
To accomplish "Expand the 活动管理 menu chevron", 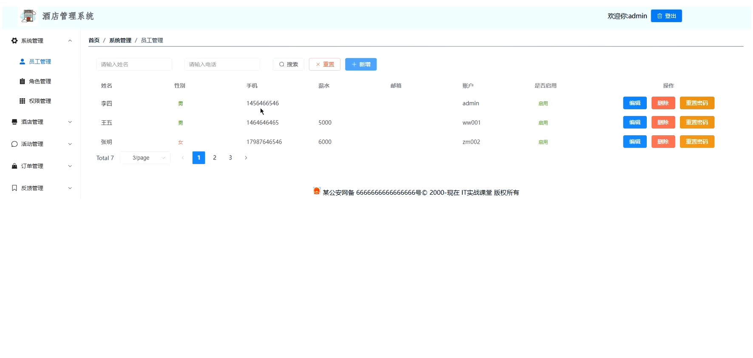I will 70,144.
